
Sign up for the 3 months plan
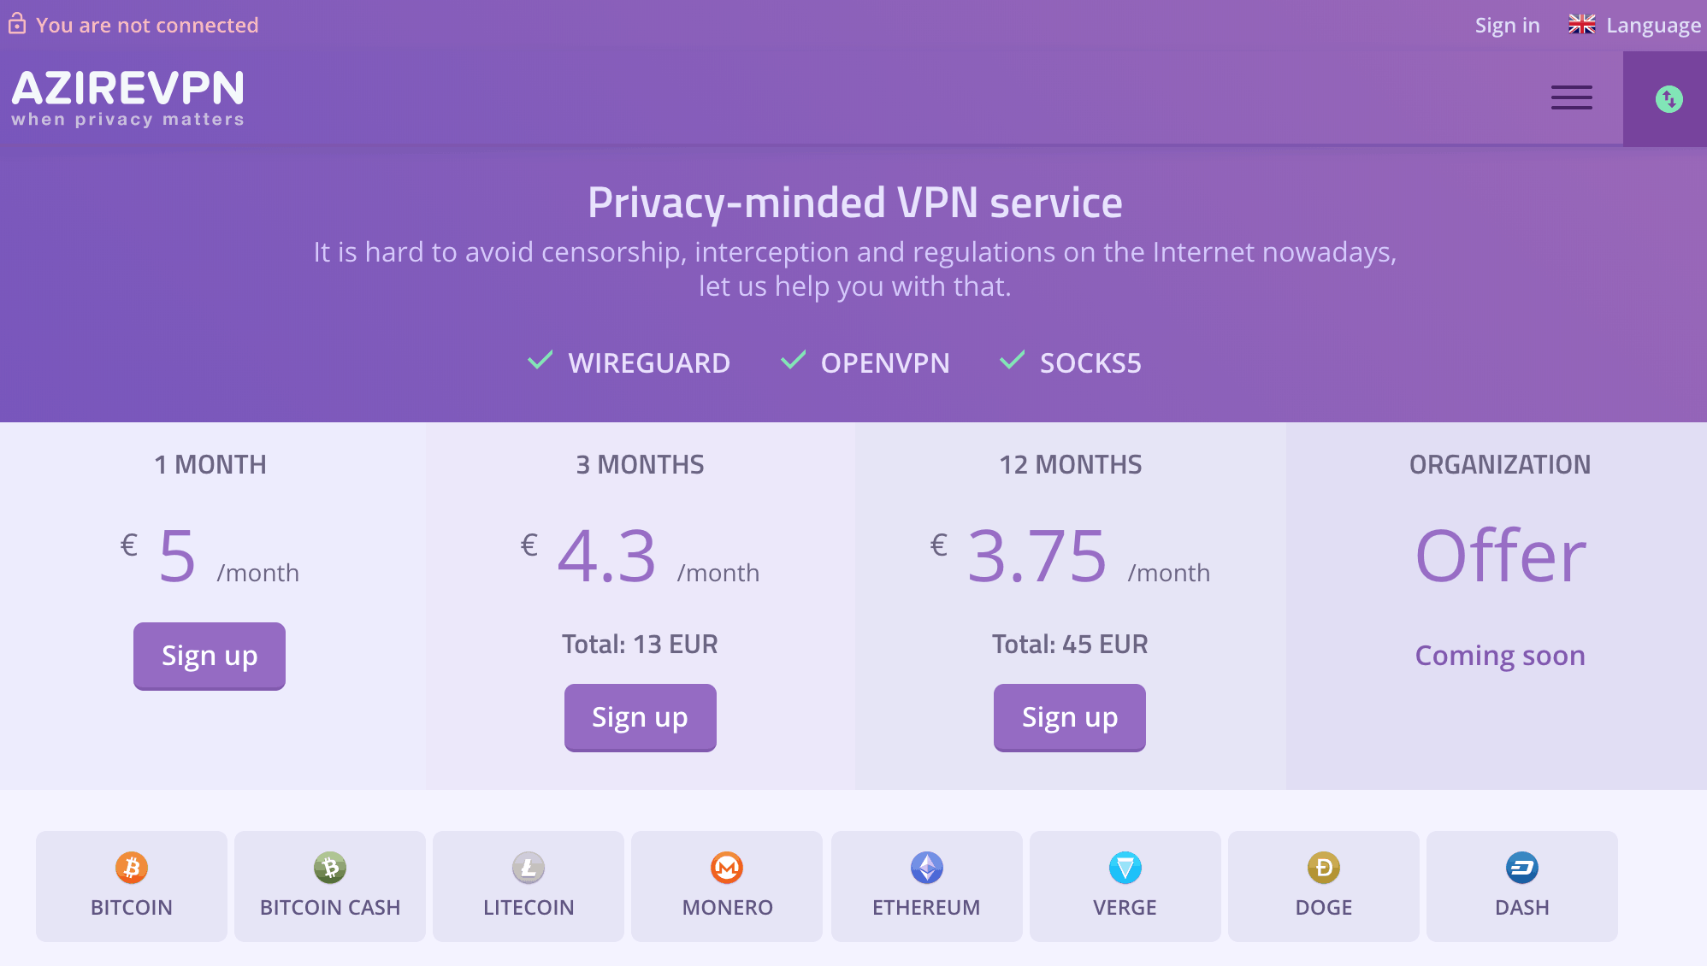point(640,717)
